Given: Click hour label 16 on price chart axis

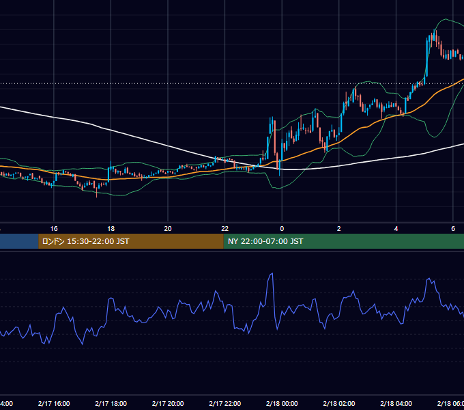Looking at the screenshot, I should point(54,229).
